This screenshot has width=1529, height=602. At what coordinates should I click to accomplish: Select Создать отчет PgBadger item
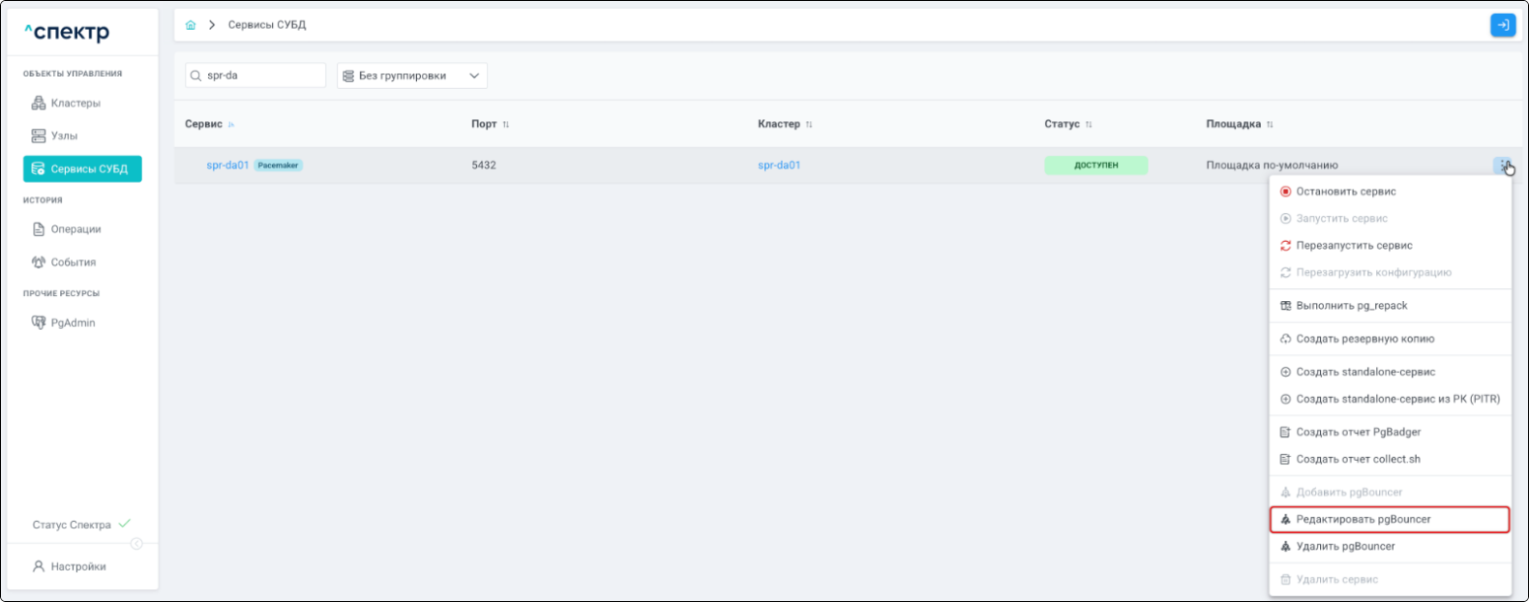coord(1358,433)
